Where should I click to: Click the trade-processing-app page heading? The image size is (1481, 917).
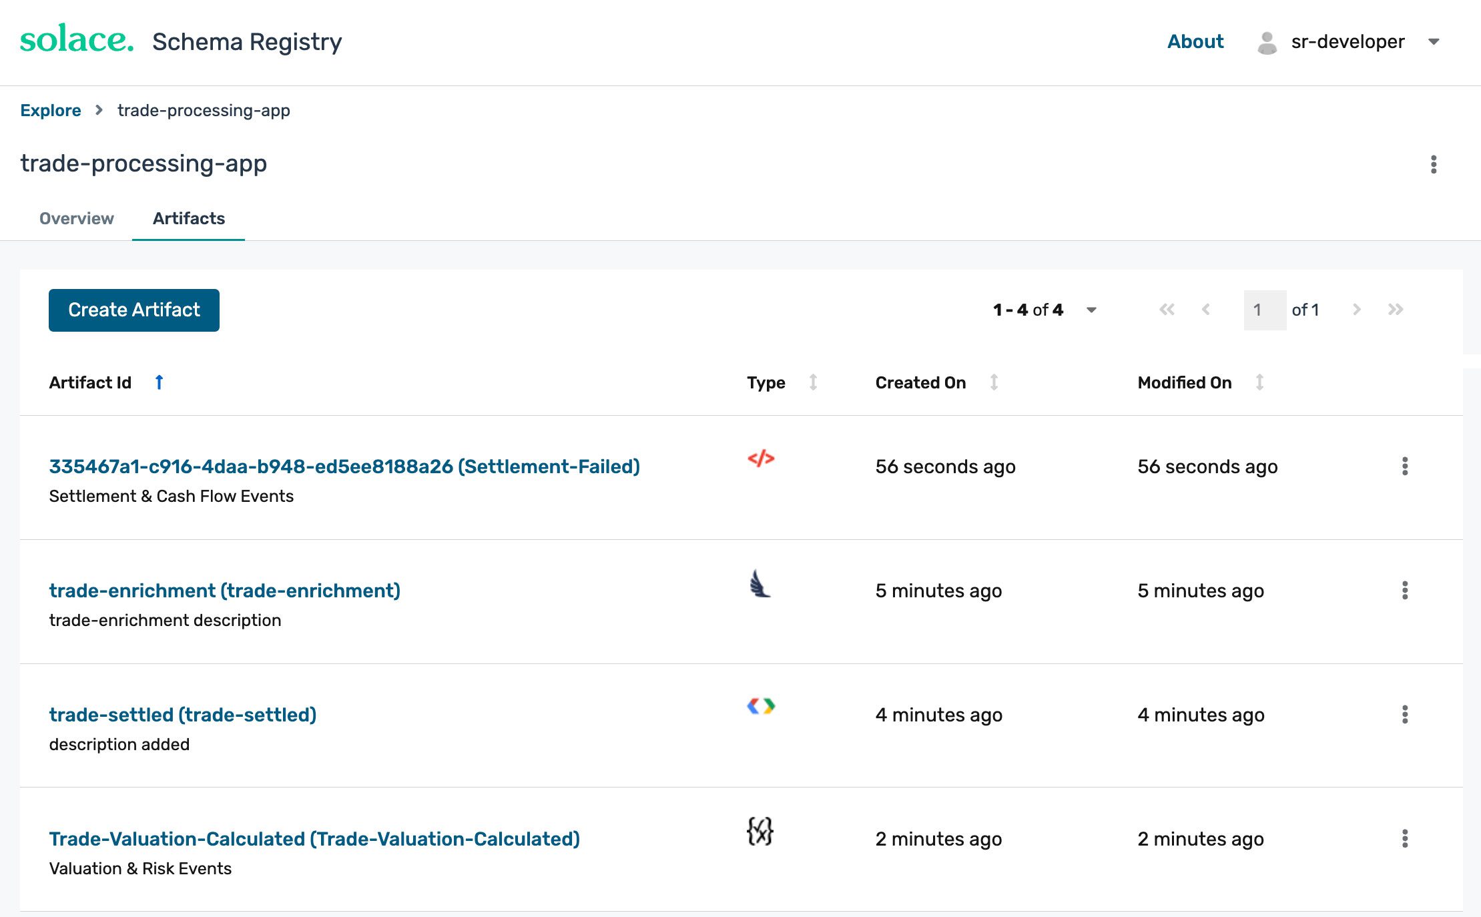[143, 164]
